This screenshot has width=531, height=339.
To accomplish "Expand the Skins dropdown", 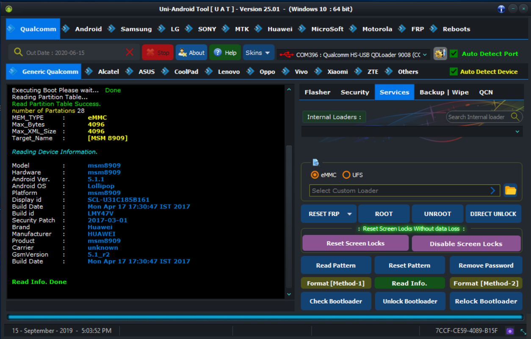I will [258, 53].
